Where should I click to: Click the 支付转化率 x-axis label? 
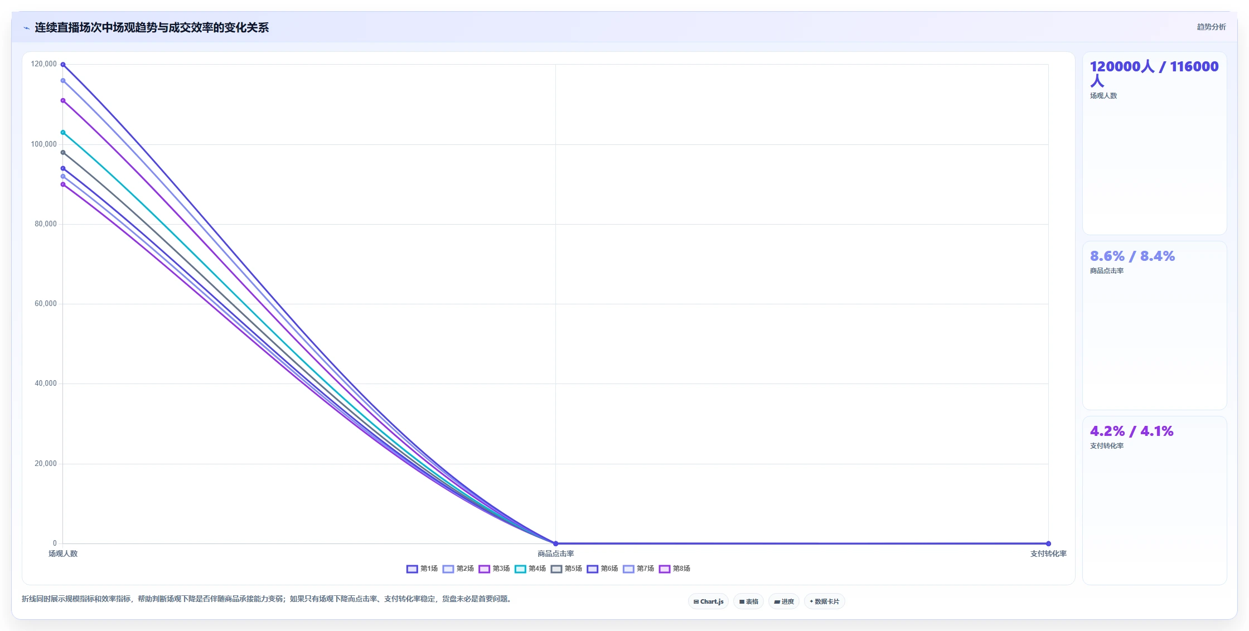1048,554
